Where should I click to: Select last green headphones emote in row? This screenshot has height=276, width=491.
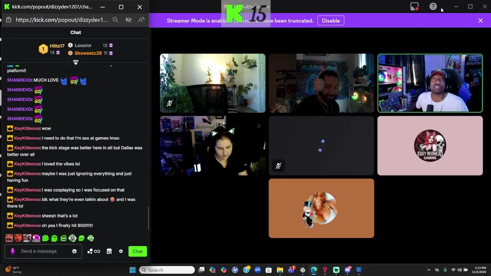91,238
